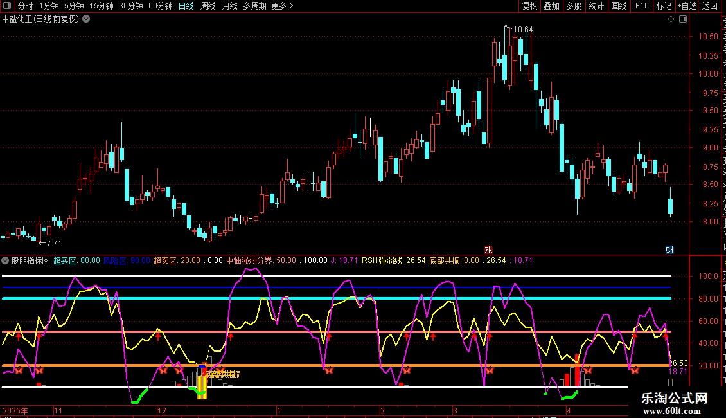Click the 中轴强弱分界: 50.00 readout

(x=261, y=260)
